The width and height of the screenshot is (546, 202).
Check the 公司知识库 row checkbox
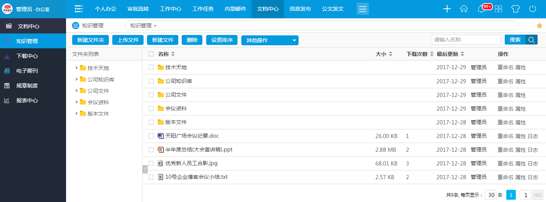pos(151,81)
